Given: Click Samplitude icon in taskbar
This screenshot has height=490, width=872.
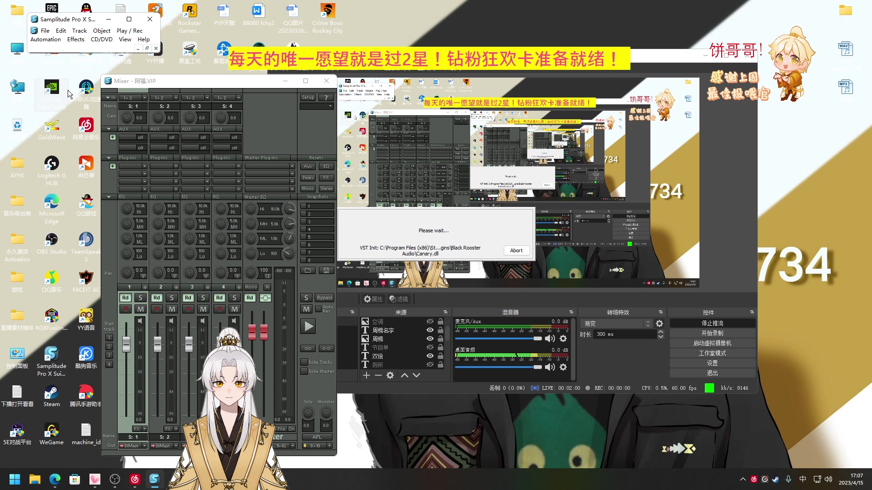Looking at the screenshot, I should click(154, 479).
